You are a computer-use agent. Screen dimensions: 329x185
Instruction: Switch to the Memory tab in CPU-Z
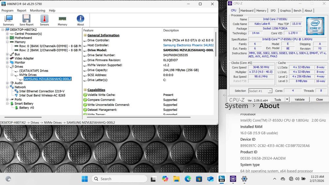[x=261, y=11]
